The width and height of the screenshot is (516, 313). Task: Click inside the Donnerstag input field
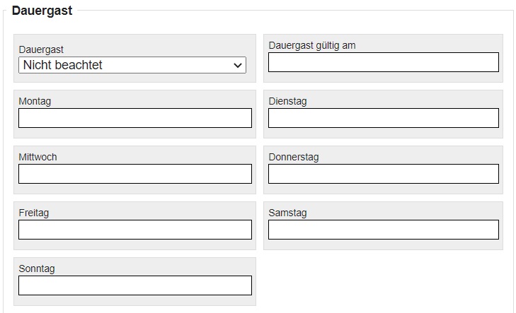pyautogui.click(x=384, y=174)
